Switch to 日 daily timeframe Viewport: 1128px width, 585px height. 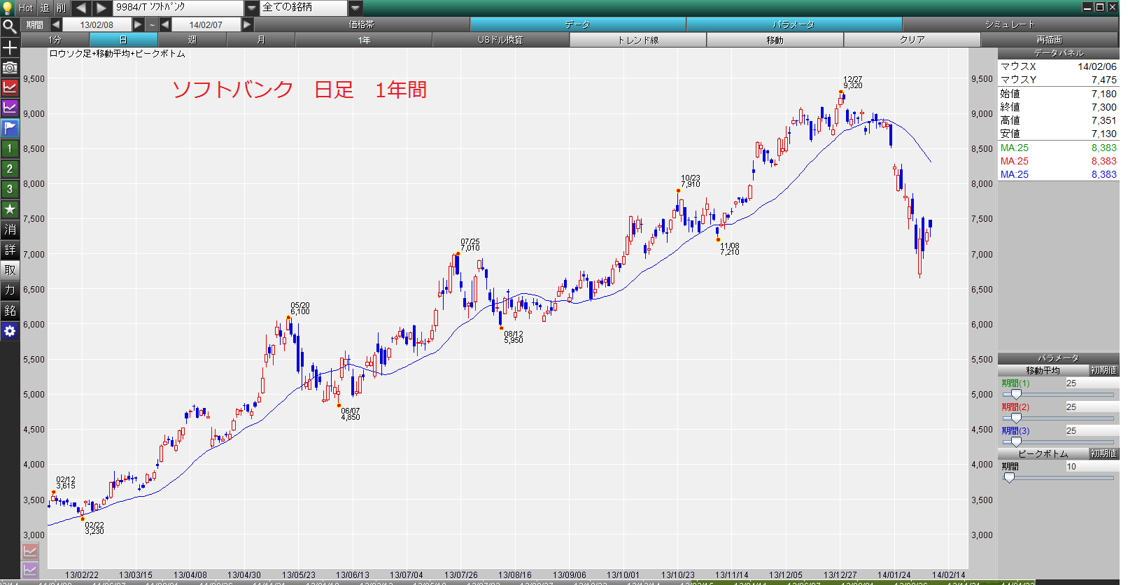(x=124, y=40)
